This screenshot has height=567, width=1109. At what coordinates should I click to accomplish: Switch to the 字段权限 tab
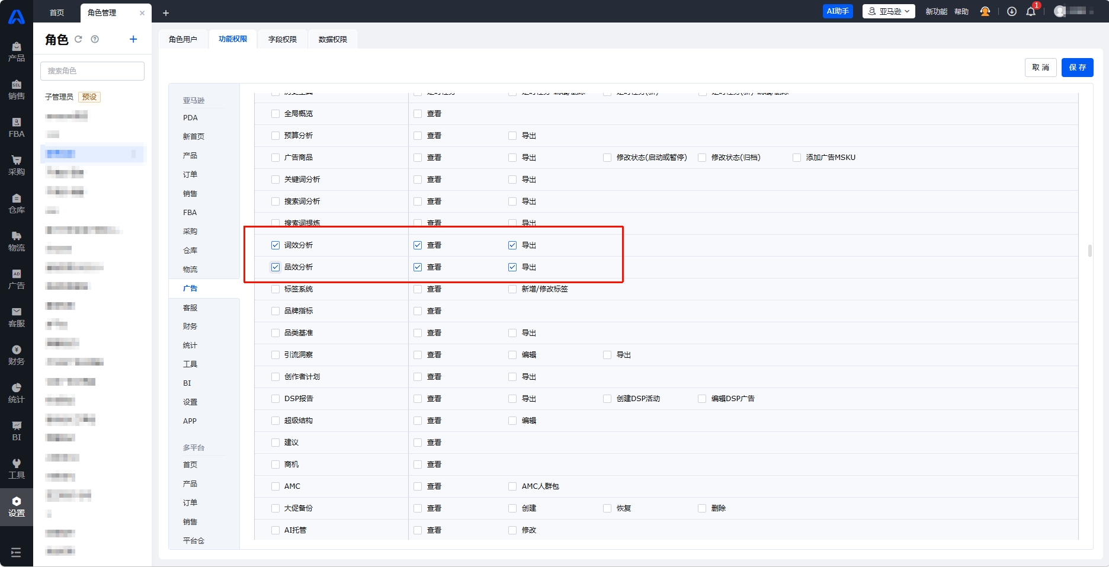click(x=283, y=39)
